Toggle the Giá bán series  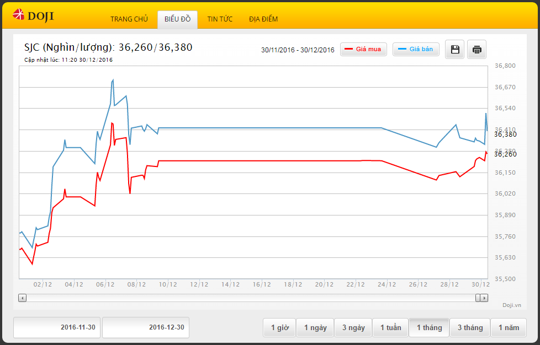tap(416, 49)
